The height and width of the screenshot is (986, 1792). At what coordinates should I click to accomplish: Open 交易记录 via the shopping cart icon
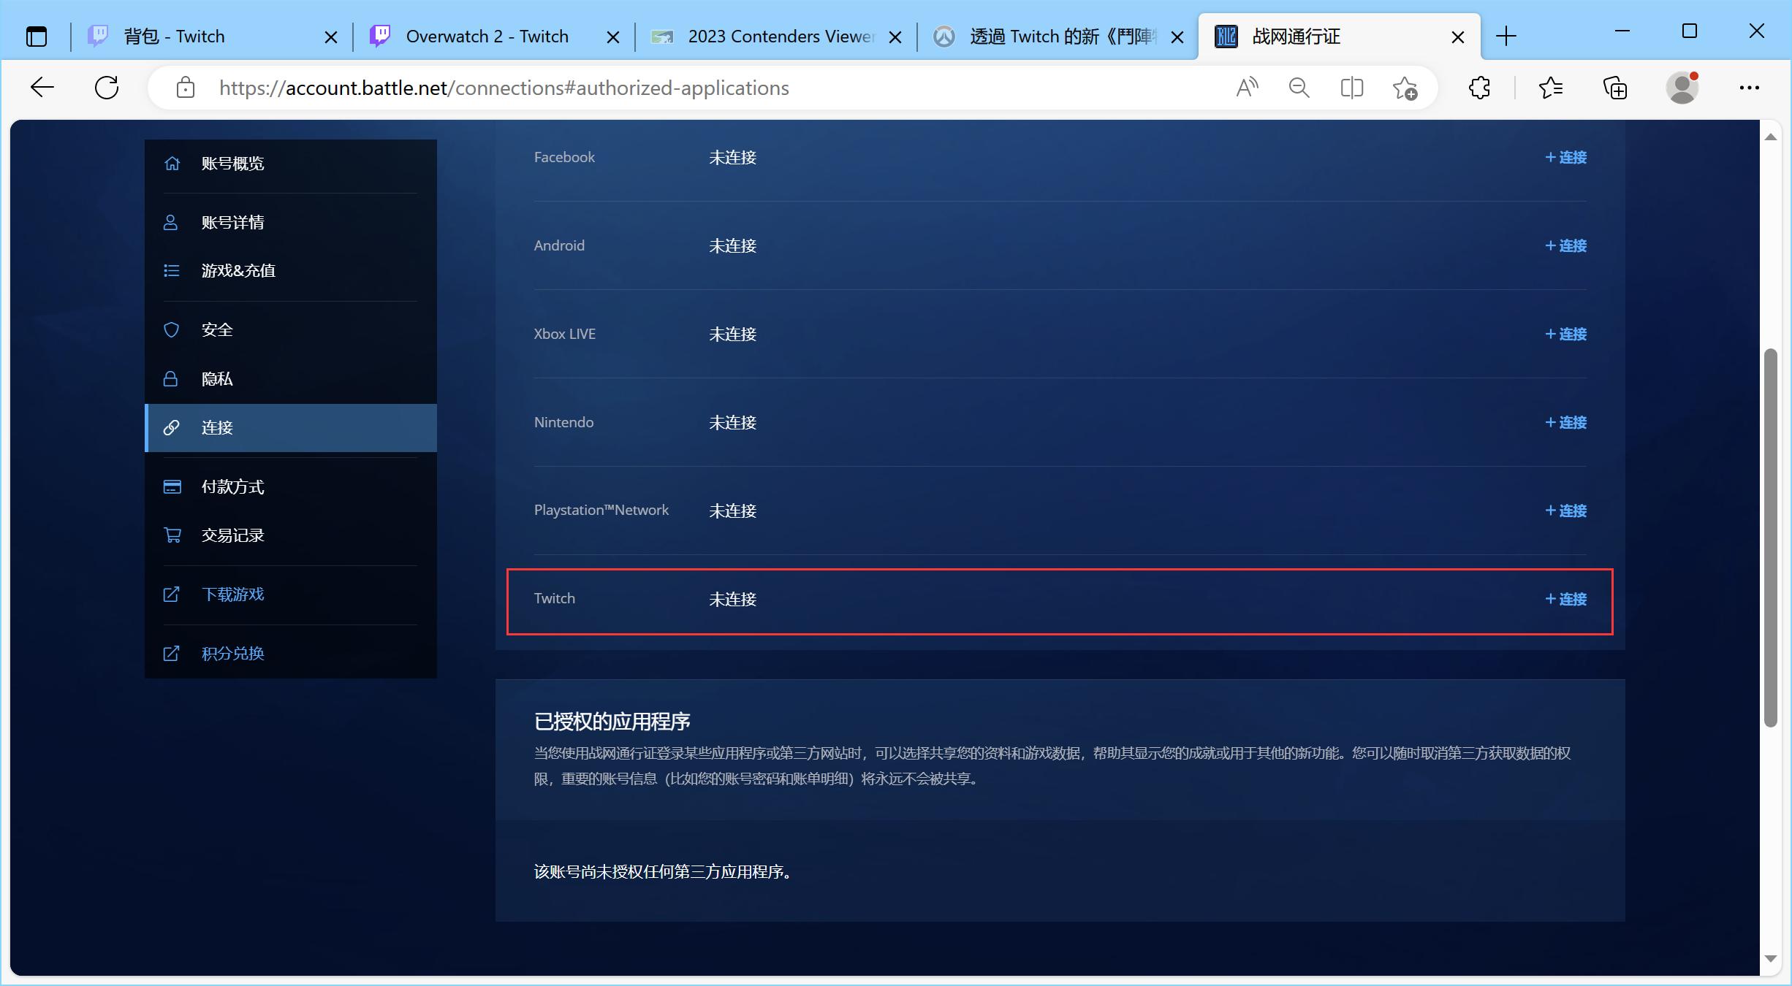(x=172, y=535)
